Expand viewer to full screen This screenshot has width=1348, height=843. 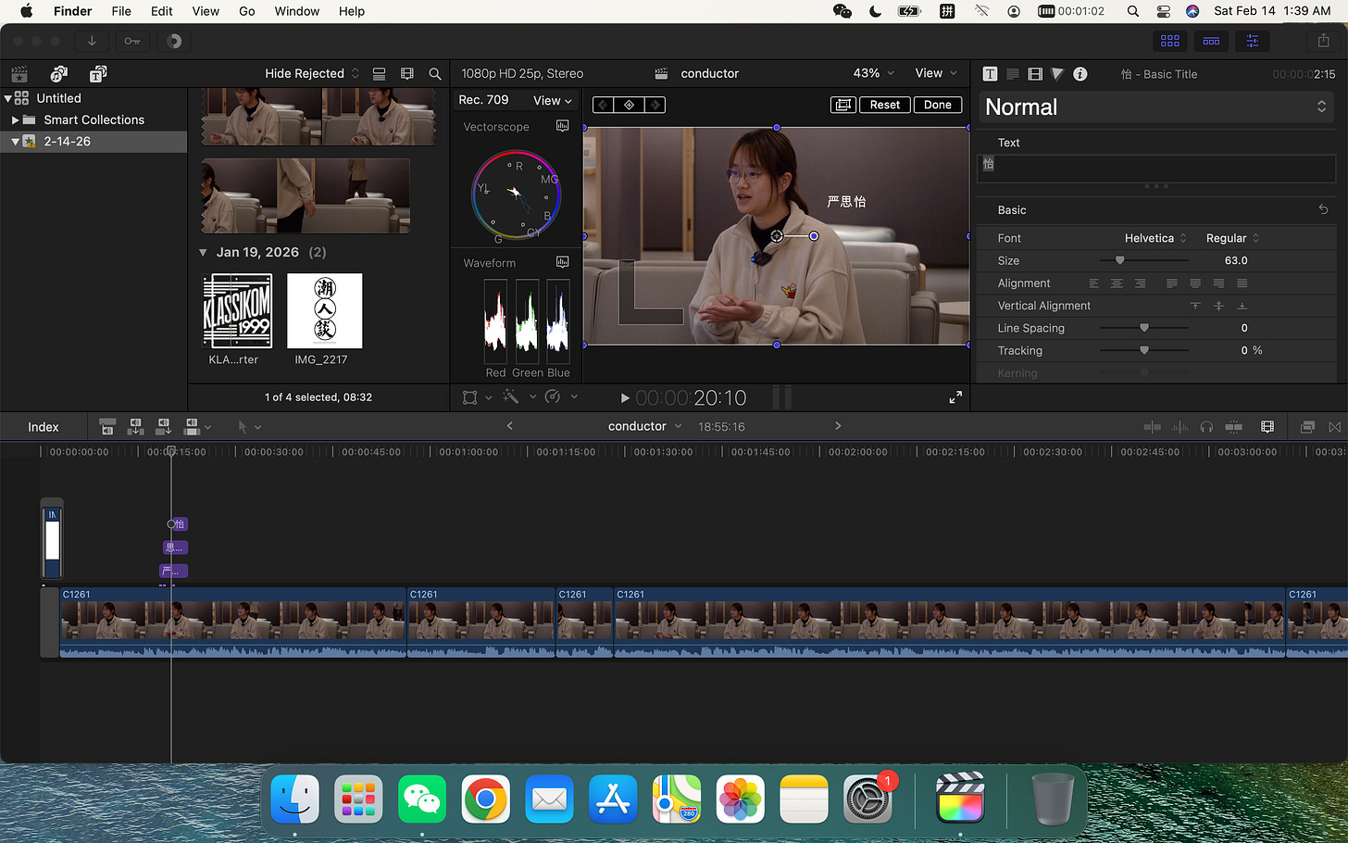pos(955,397)
